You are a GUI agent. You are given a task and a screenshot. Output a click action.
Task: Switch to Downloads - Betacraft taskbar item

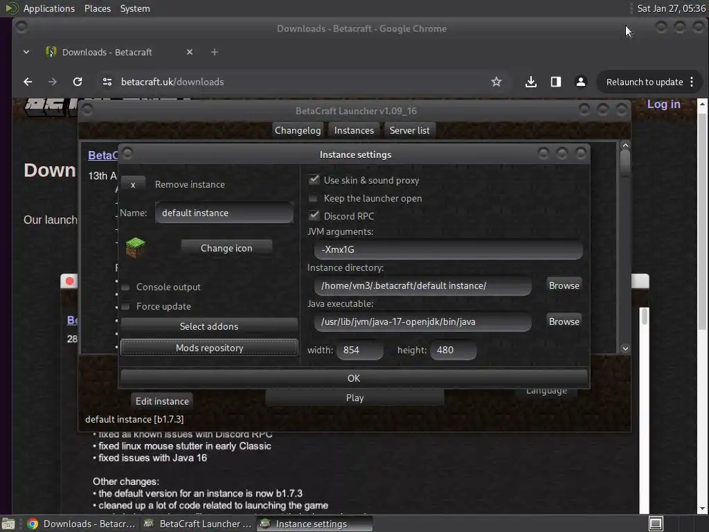(82, 524)
